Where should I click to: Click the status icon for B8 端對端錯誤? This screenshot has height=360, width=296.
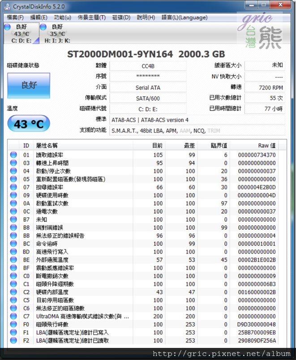(x=13, y=227)
